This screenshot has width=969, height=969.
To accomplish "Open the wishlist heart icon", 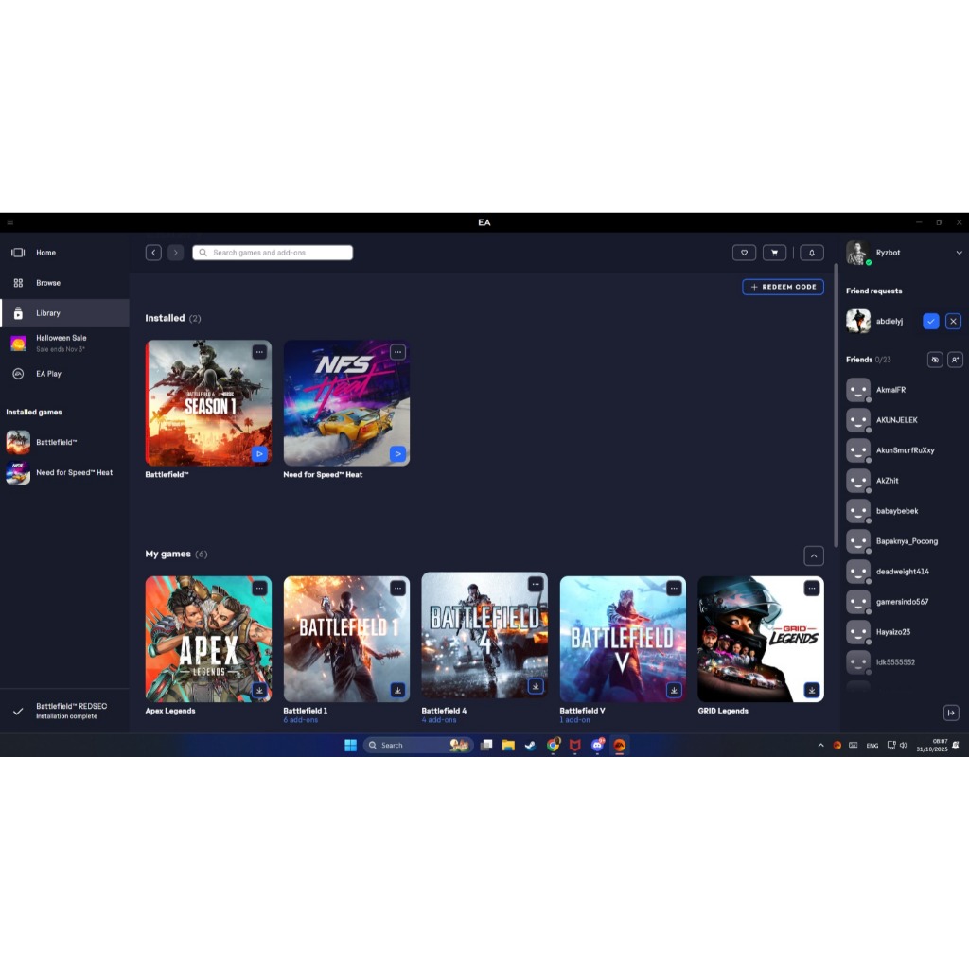I will coord(744,253).
